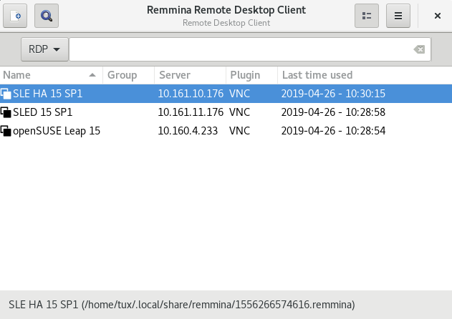The width and height of the screenshot is (452, 319).
Task: Open the hamburger main menu
Action: [398, 16]
